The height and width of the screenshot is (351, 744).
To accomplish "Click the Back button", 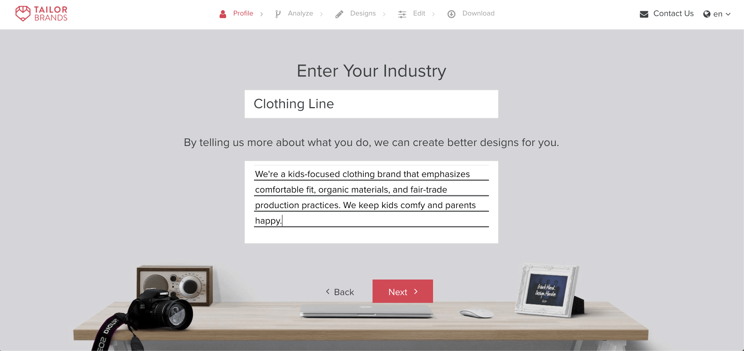I will coord(340,291).
